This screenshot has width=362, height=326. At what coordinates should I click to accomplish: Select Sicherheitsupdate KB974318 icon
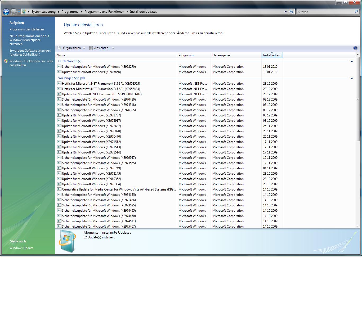coord(59,105)
